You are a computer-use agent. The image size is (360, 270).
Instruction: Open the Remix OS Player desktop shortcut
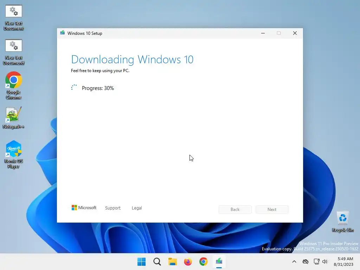coord(14,154)
